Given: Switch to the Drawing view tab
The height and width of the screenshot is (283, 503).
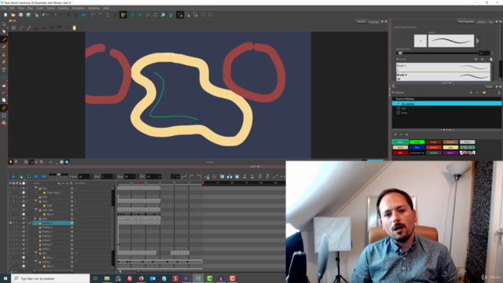Looking at the screenshot, I should pyautogui.click(x=373, y=22).
